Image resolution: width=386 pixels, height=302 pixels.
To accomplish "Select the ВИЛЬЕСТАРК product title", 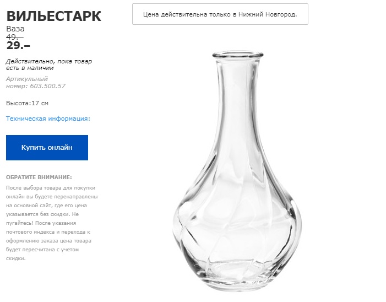I will coord(53,16).
